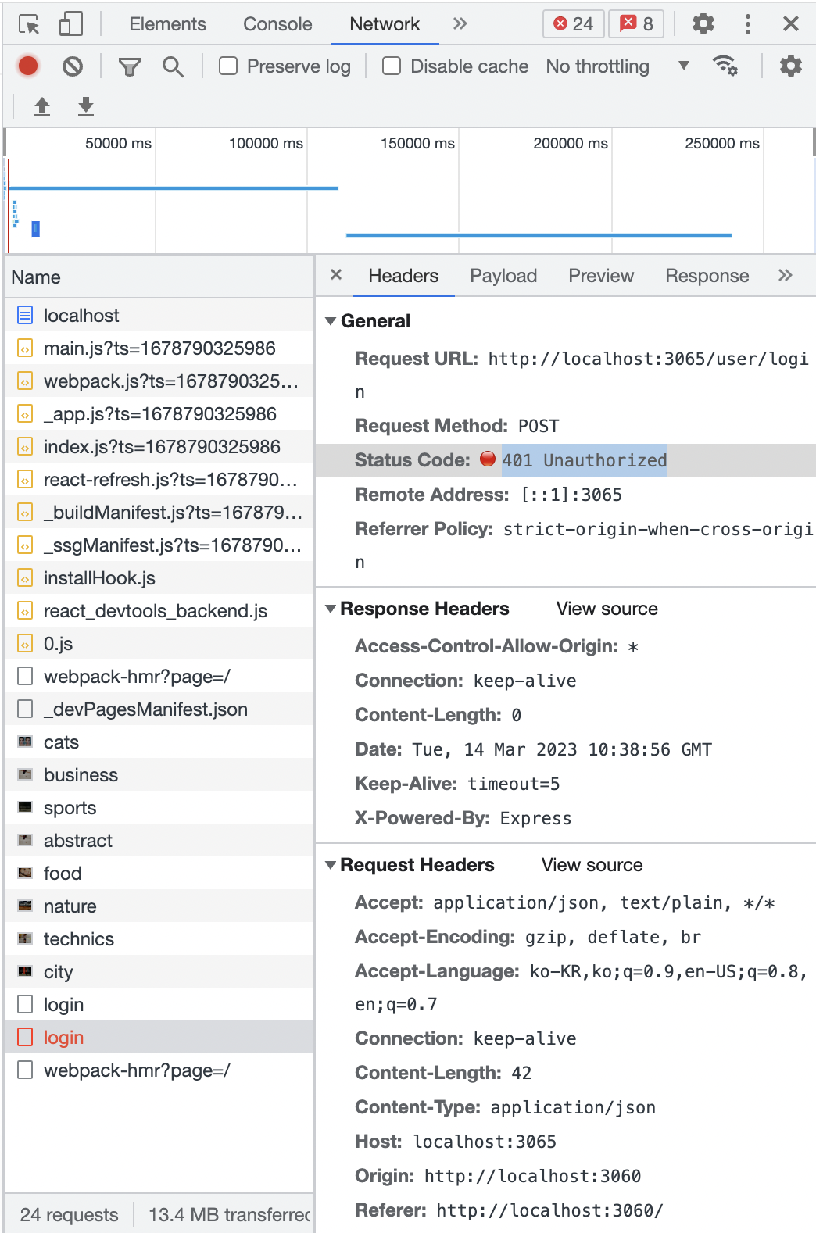This screenshot has width=816, height=1233.
Task: Open network conditions wifi icon
Action: tap(725, 66)
